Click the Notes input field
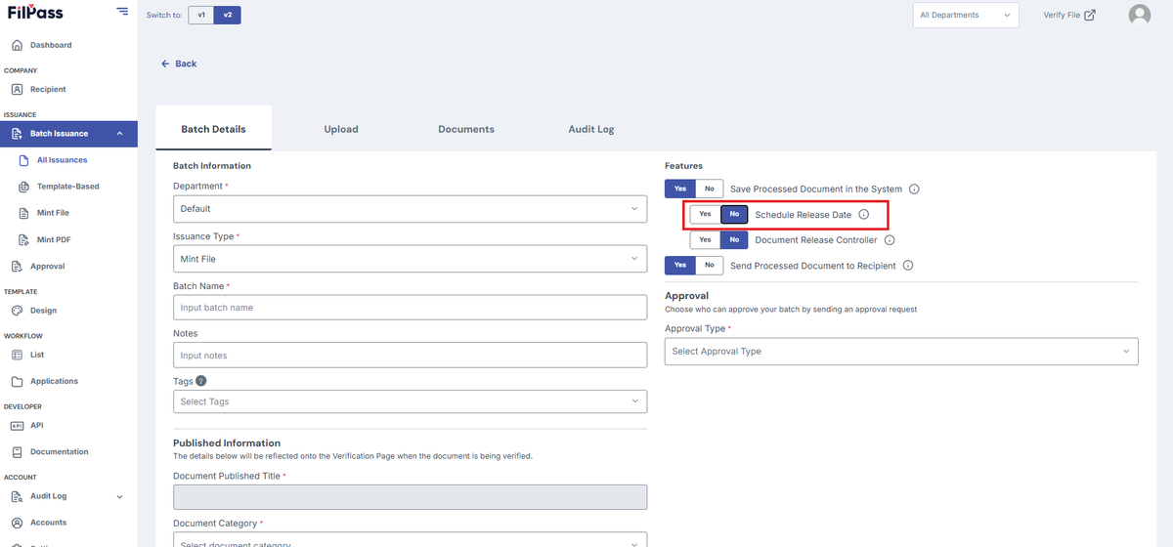 (x=410, y=356)
